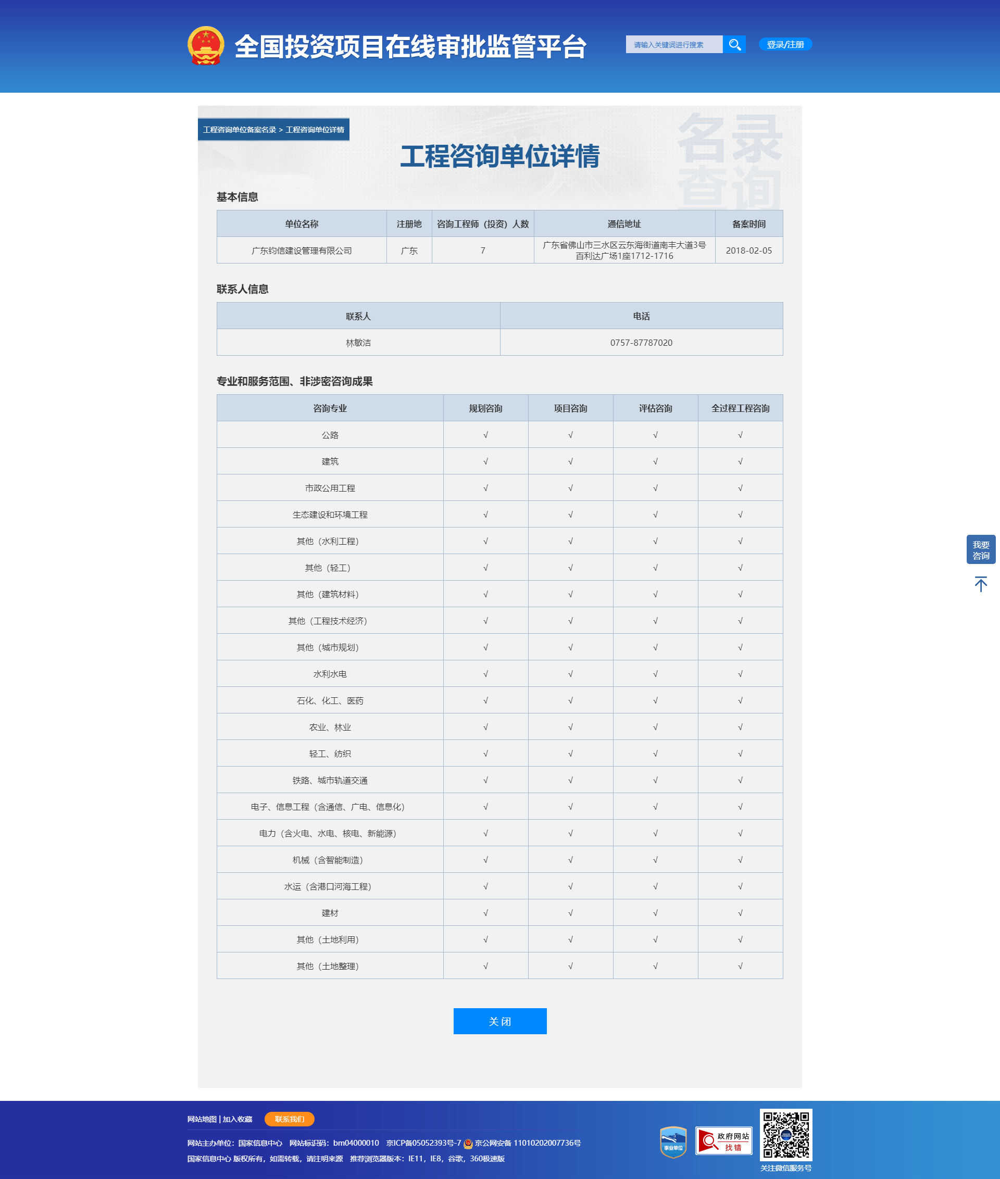The width and height of the screenshot is (1000, 1179).
Task: Click the 关闭 button
Action: click(500, 1021)
